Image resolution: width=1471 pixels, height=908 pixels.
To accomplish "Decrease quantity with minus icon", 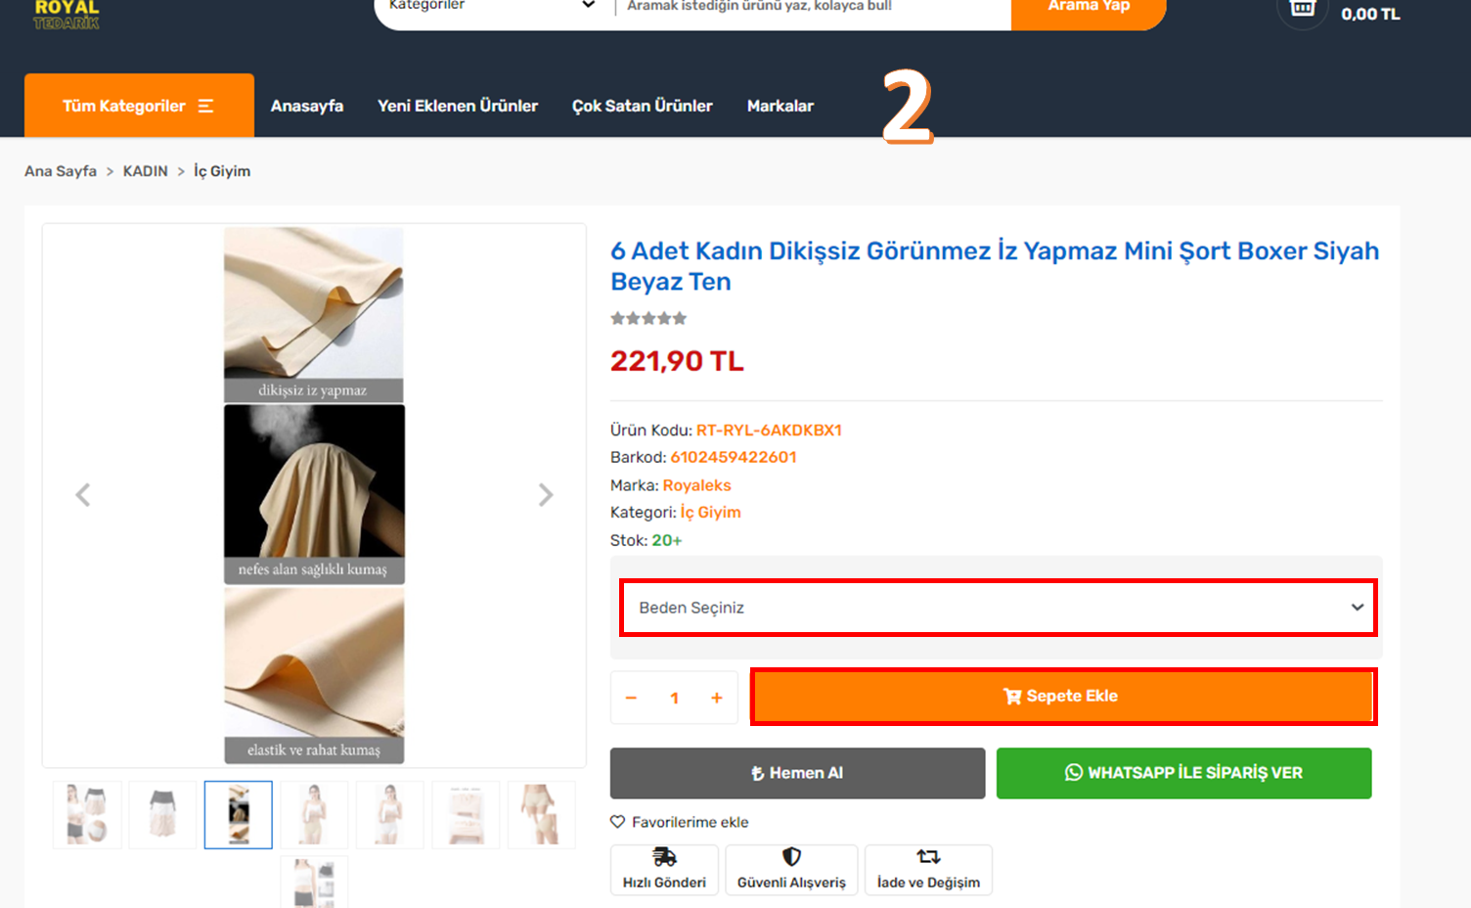I will coord(631,698).
